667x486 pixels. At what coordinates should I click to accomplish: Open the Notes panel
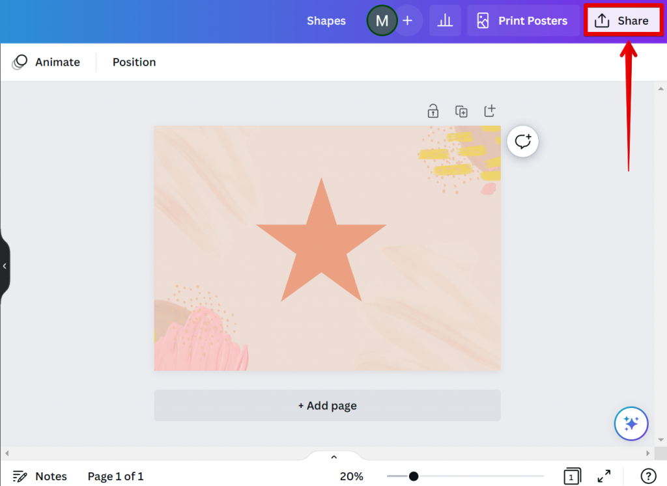(x=40, y=476)
